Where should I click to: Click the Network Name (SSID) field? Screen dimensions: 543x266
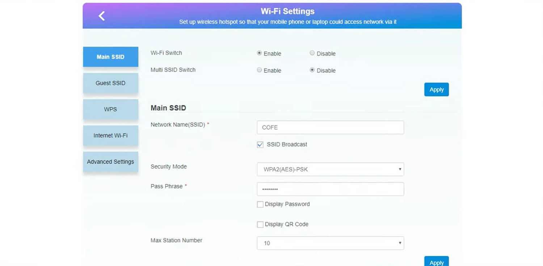pyautogui.click(x=330, y=128)
